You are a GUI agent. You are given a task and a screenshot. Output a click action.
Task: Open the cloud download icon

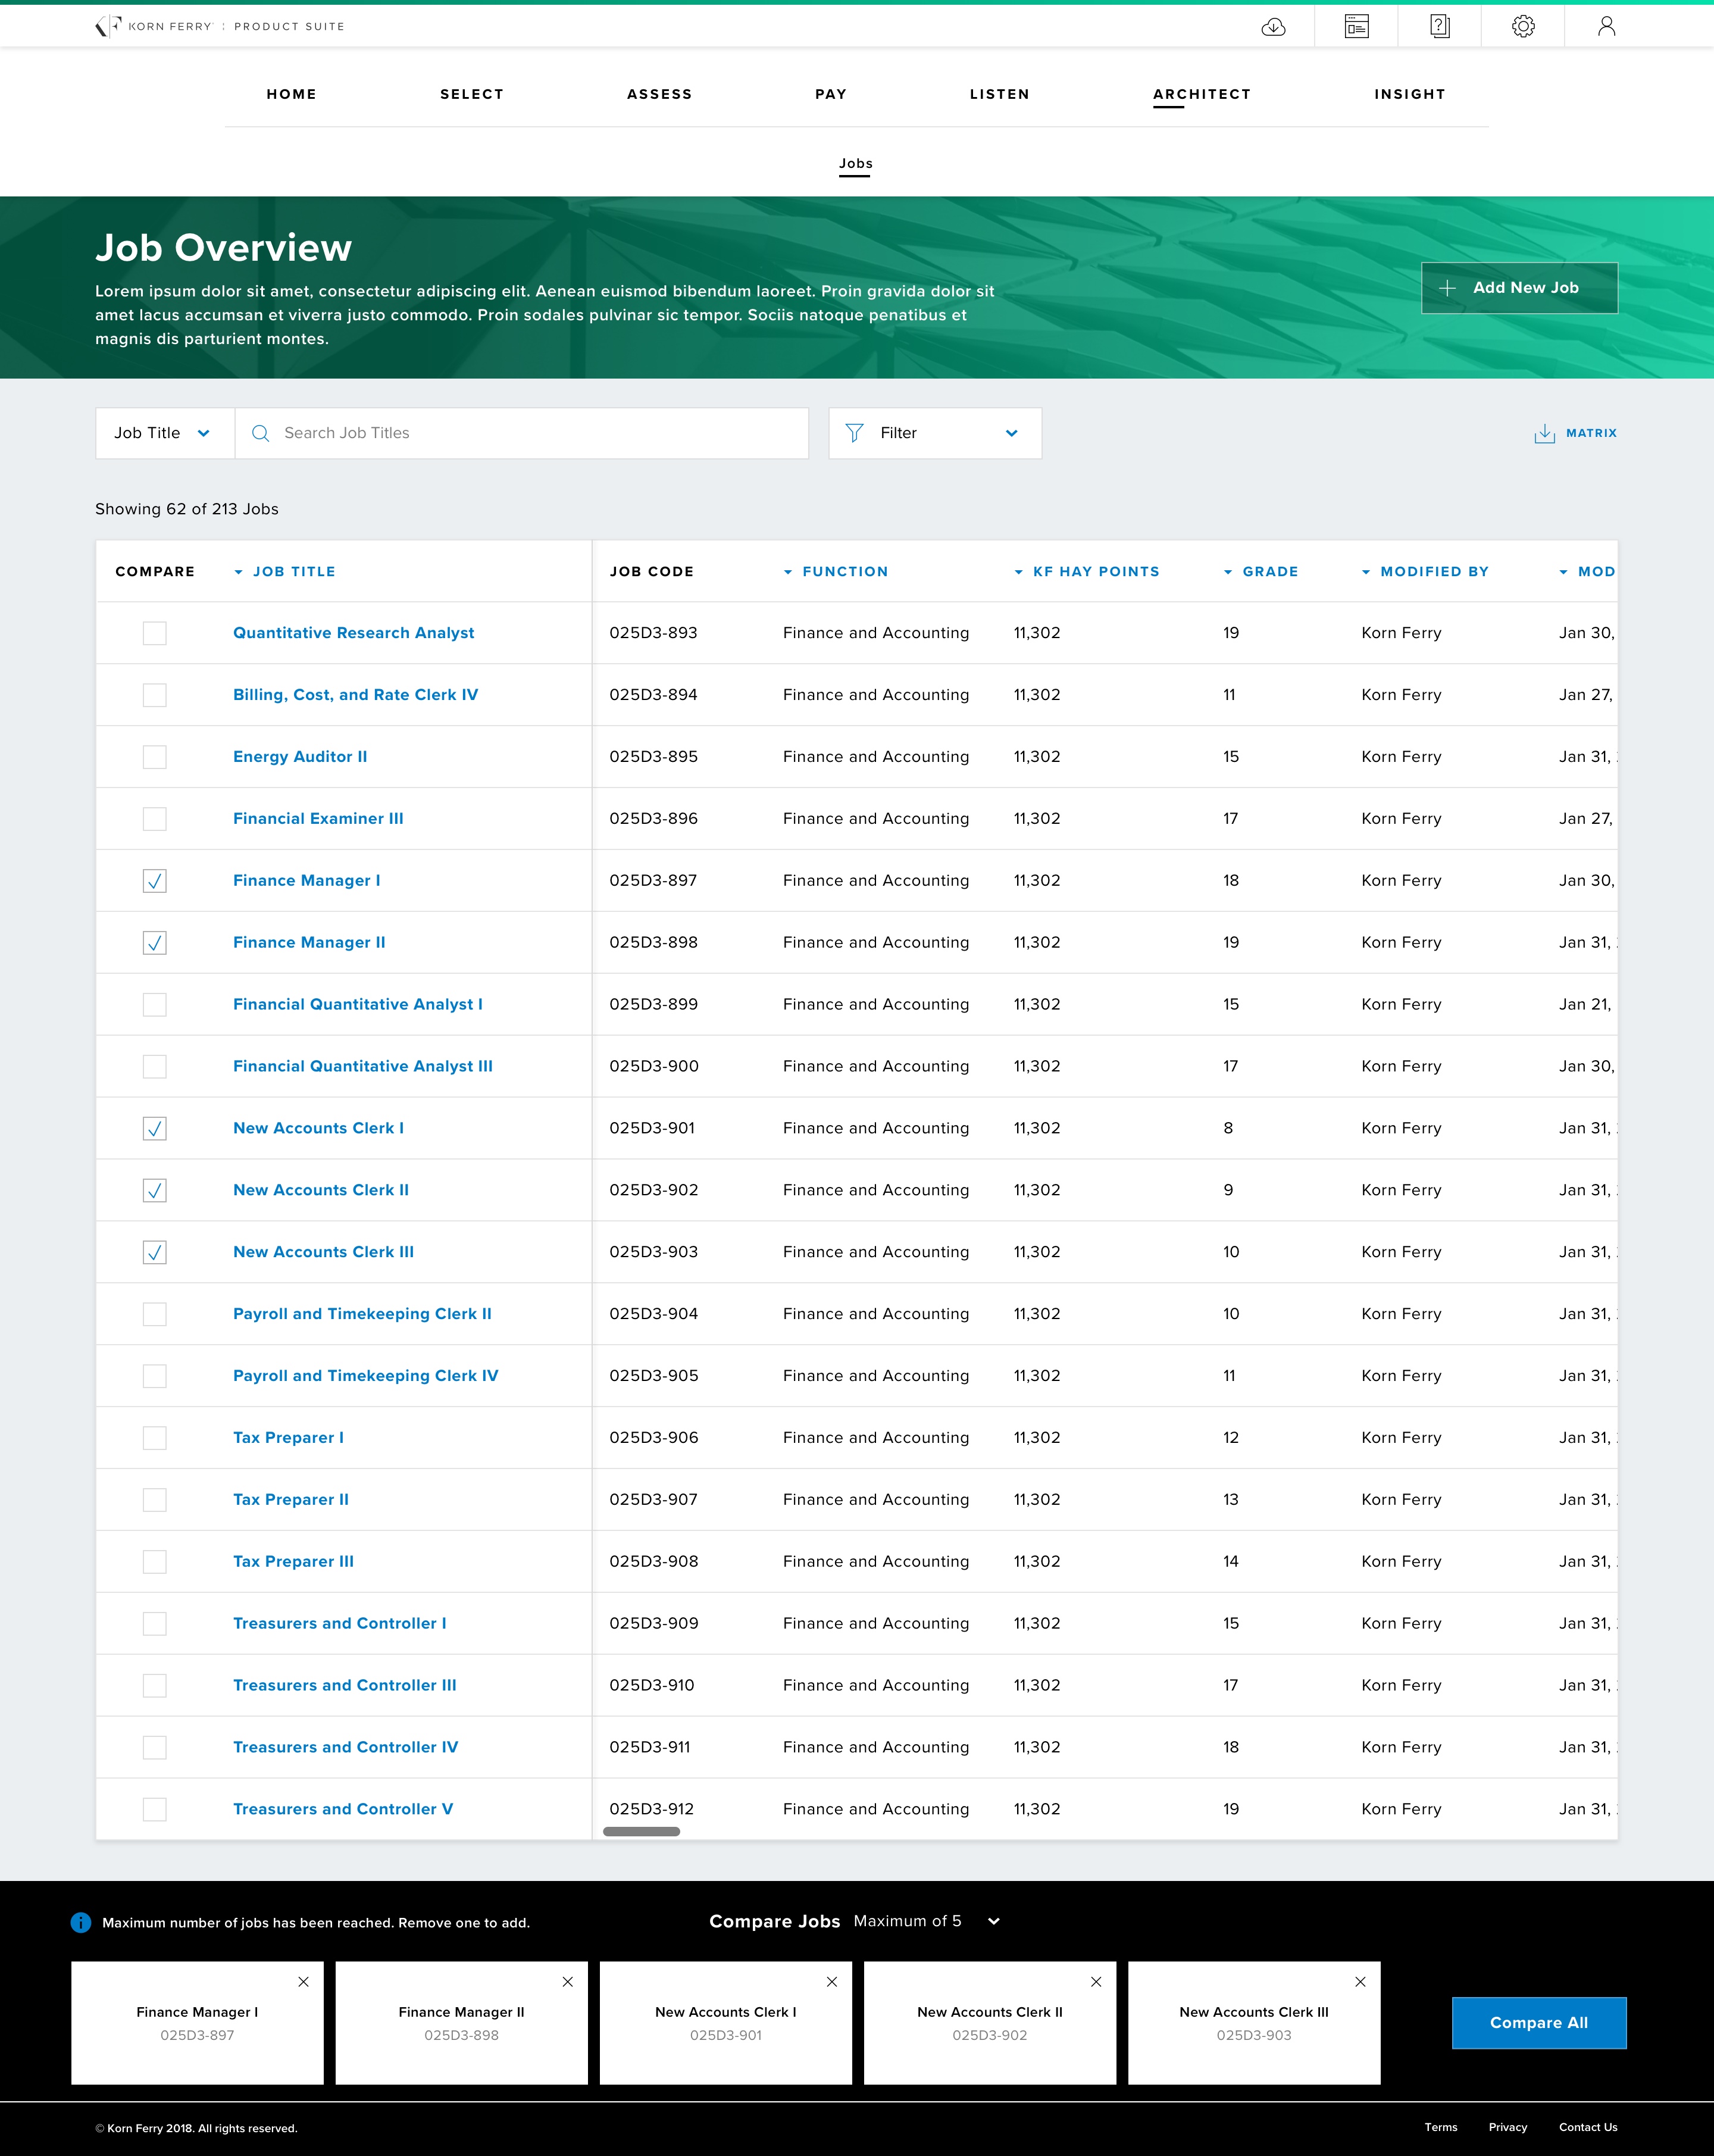tap(1273, 27)
